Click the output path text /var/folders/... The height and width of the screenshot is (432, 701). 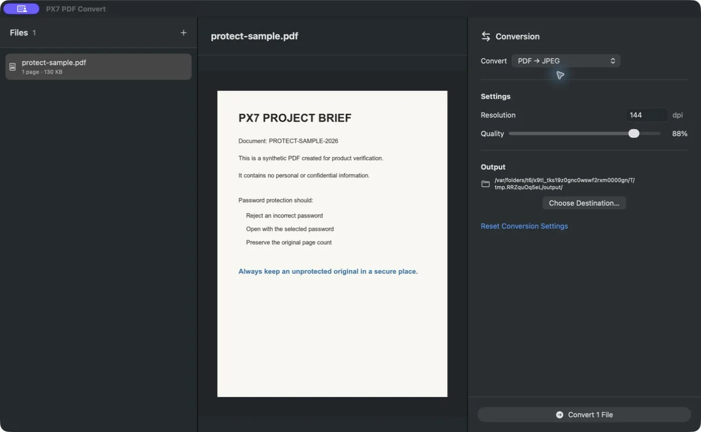pyautogui.click(x=565, y=184)
